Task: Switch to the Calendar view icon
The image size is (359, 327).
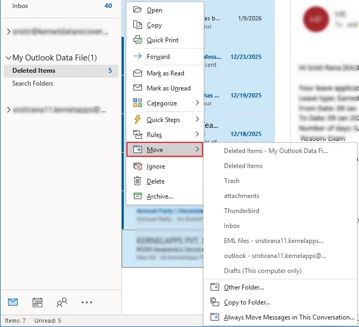Action: (x=38, y=302)
